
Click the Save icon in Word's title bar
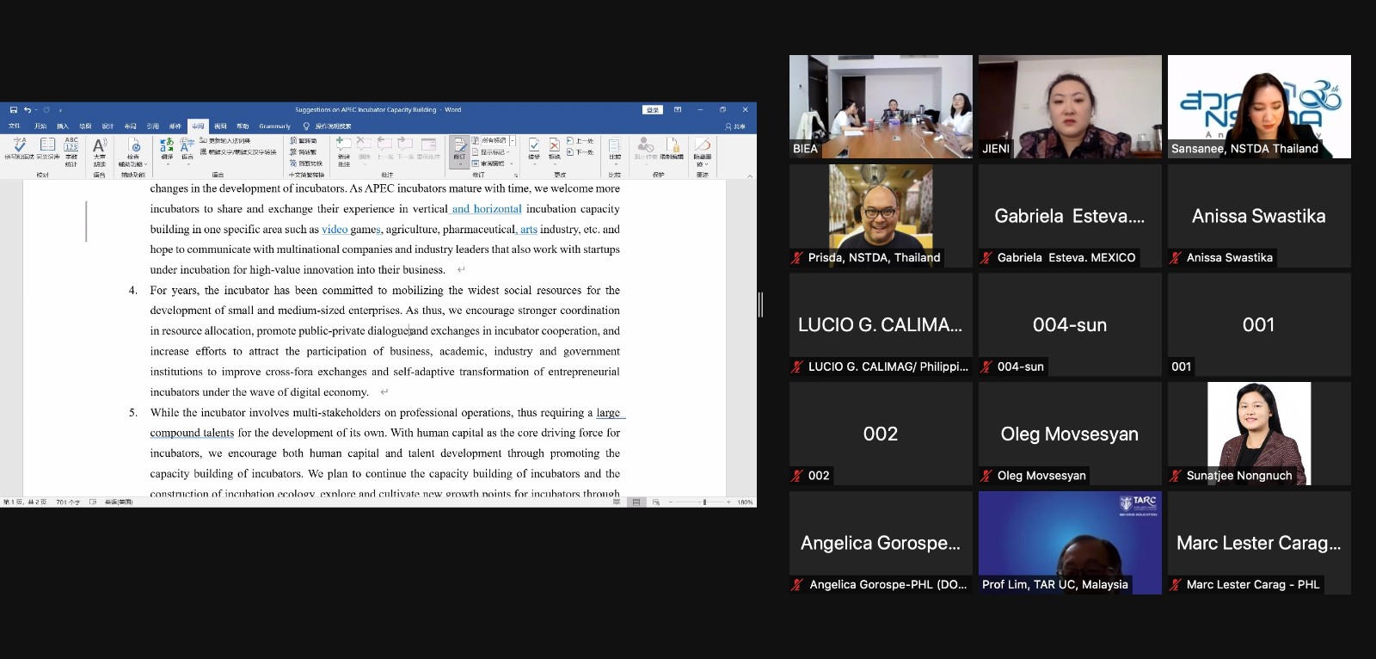[x=14, y=110]
